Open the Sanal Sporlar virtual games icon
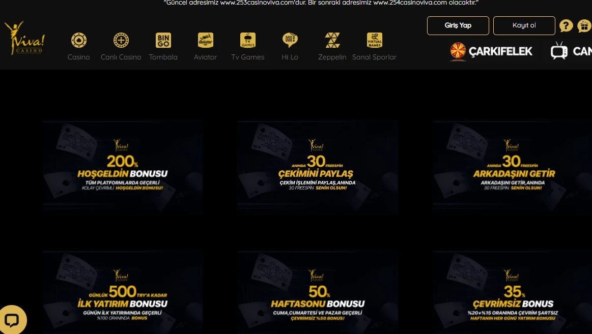Screen dimensions: 592x334 coord(375,40)
